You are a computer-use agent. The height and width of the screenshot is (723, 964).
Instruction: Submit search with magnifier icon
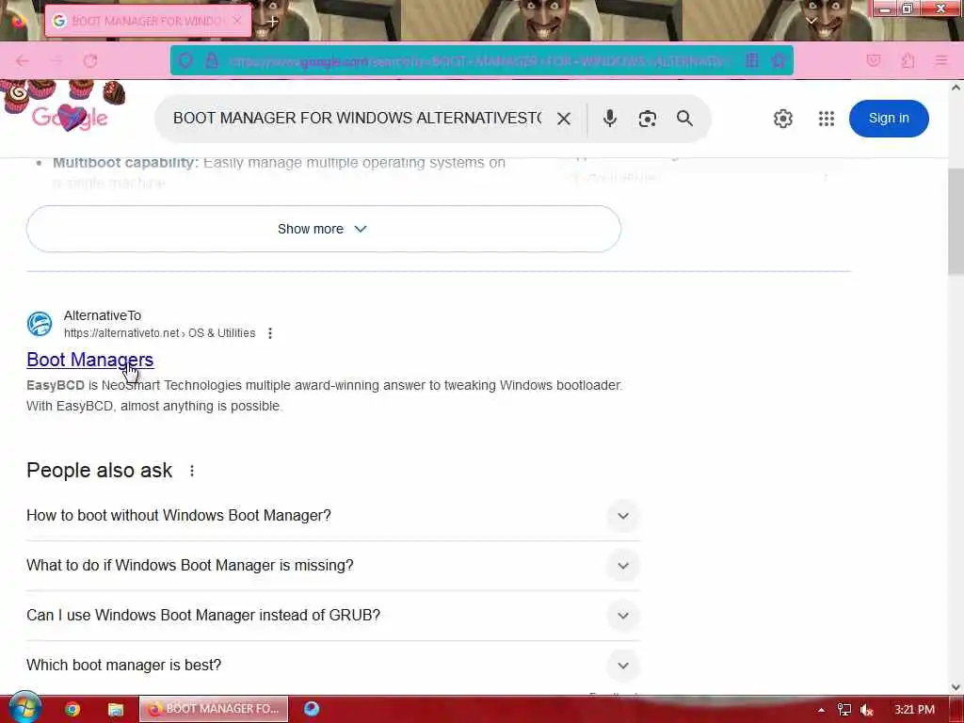[x=684, y=118]
